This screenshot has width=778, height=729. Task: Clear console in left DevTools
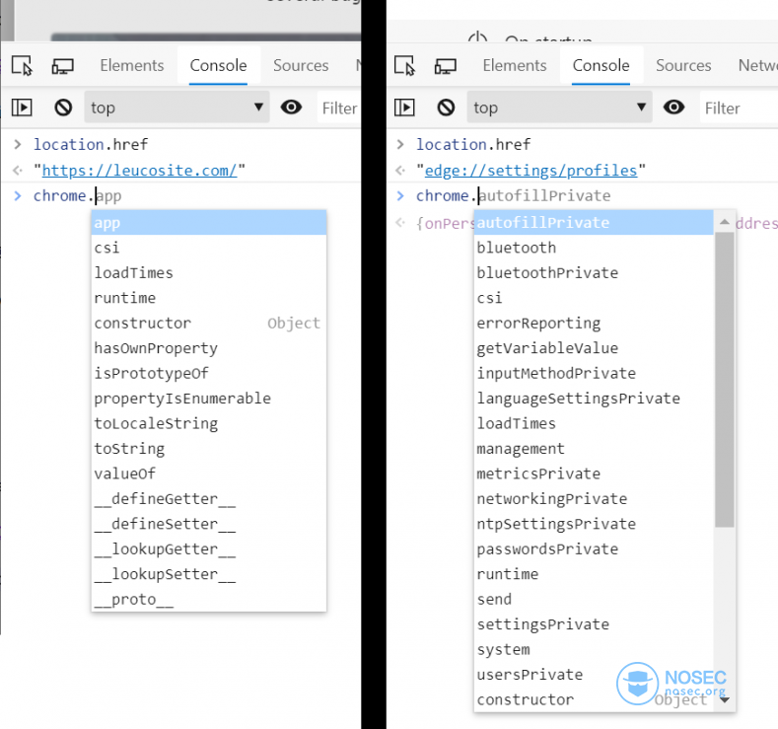pyautogui.click(x=63, y=108)
